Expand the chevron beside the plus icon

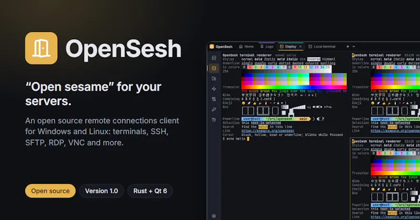pyautogui.click(x=353, y=47)
